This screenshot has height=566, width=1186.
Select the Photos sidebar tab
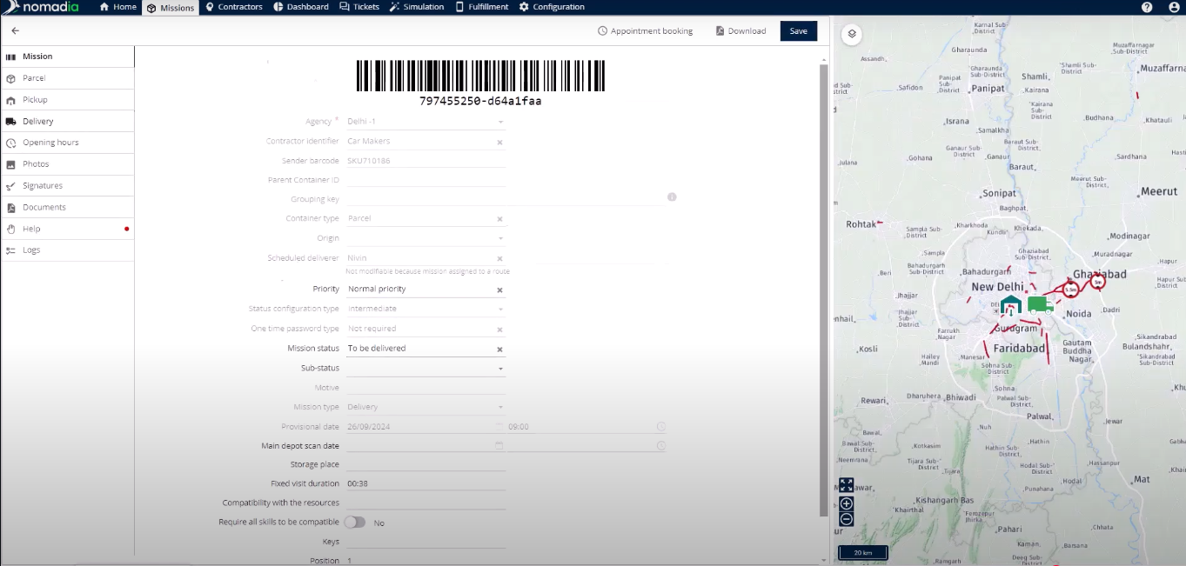(67, 164)
